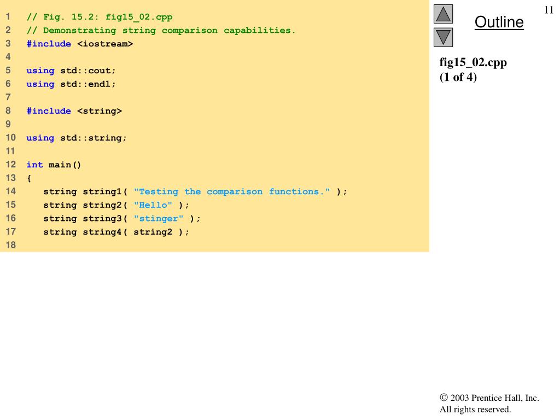Click the 'string string4( string2 );' line

tap(116, 232)
